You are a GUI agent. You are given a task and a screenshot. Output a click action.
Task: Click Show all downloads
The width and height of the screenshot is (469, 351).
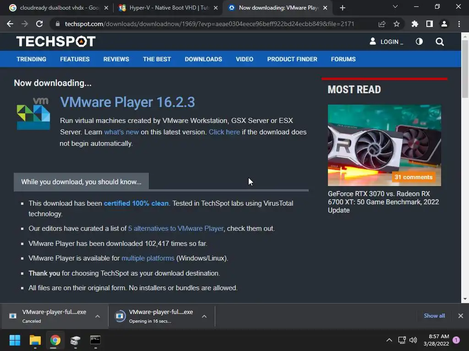[x=434, y=316]
